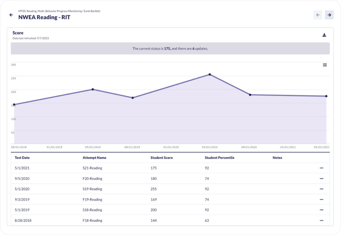341x235 pixels.
Task: Open the options menu for F18-Reading row
Action: 321,221
